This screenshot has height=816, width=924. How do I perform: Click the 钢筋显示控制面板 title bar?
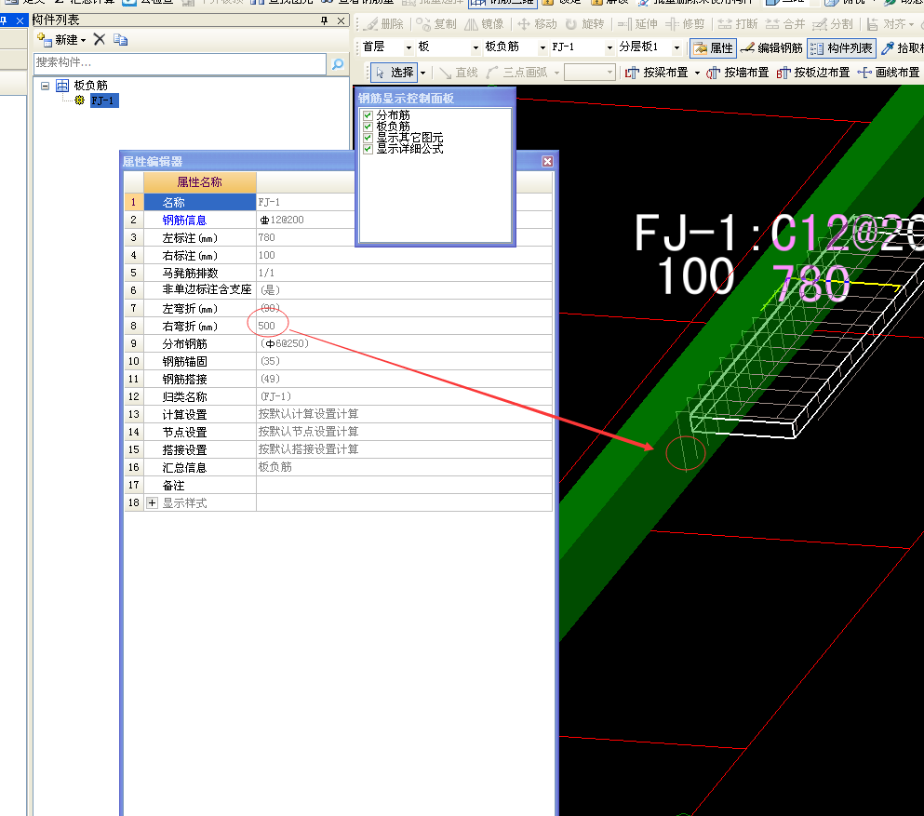[435, 98]
